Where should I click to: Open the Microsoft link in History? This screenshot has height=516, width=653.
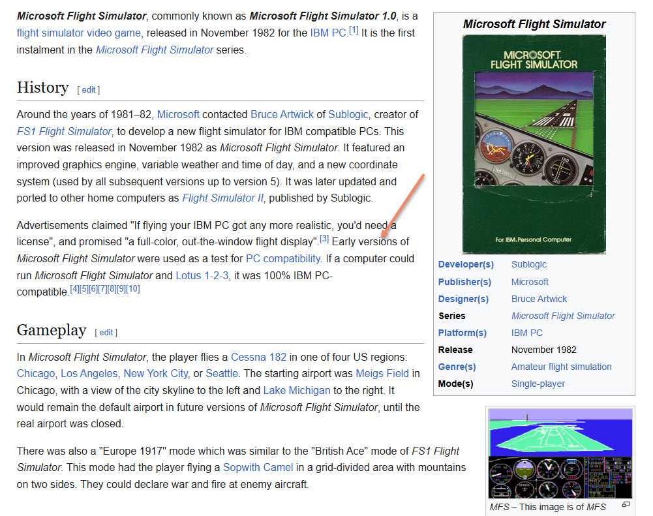178,115
